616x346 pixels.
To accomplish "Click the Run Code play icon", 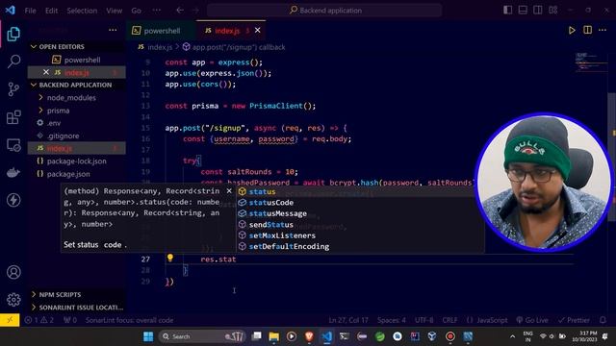I will pos(572,30).
